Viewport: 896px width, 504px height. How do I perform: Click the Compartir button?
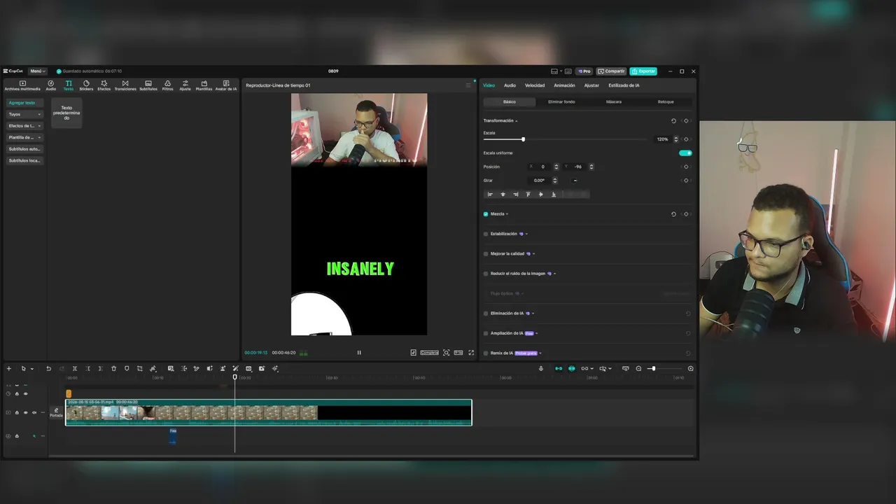click(611, 71)
